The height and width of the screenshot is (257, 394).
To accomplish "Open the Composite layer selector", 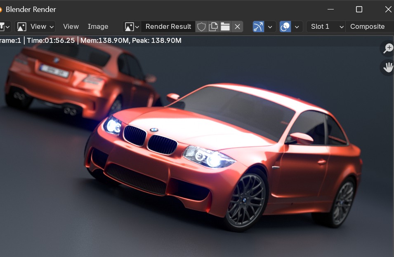I will point(370,27).
